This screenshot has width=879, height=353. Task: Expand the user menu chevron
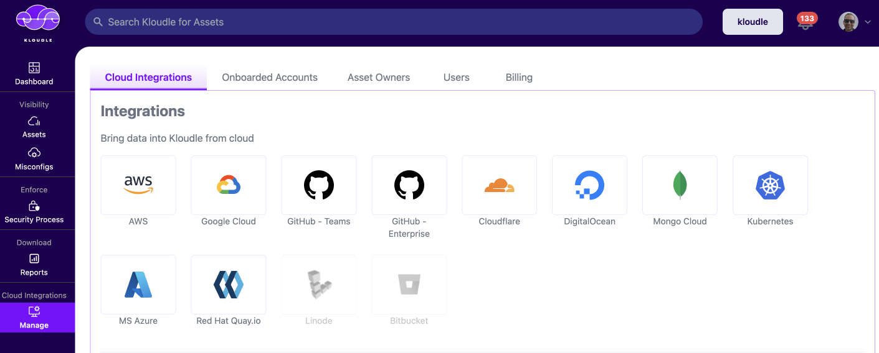point(868,22)
